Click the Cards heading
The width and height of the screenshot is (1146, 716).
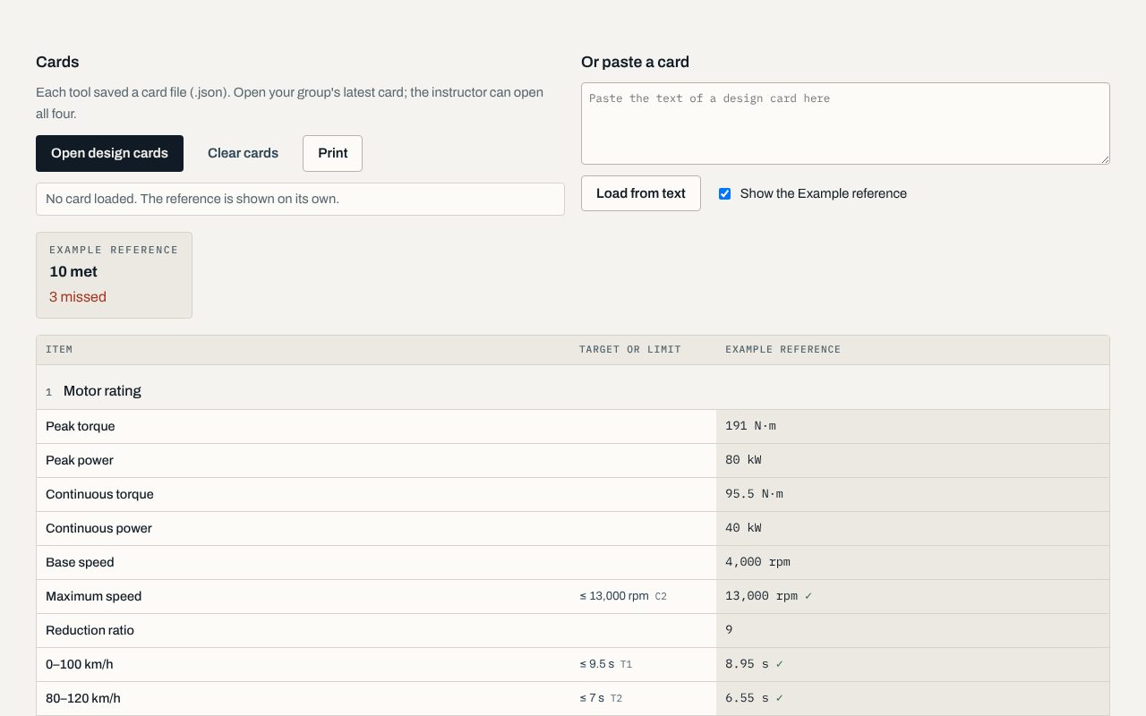tap(57, 62)
